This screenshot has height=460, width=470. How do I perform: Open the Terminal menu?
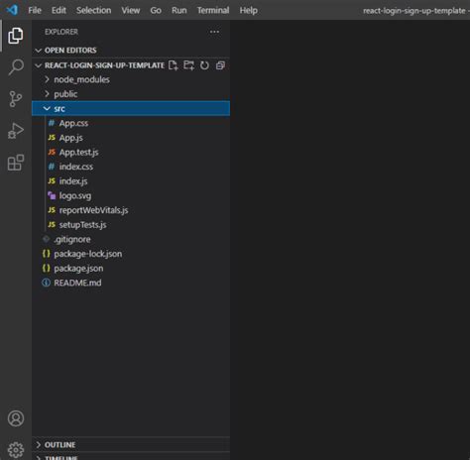pos(213,10)
